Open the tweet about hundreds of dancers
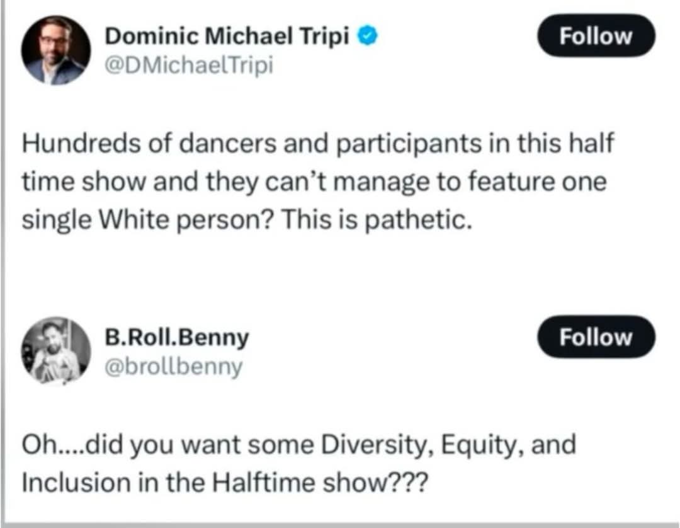Image resolution: width=680 pixels, height=528 pixels. click(x=315, y=184)
